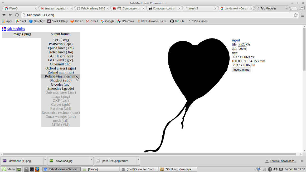Switch to the Fab Academy 2016 tab
306x172 pixels.
pos(93,8)
